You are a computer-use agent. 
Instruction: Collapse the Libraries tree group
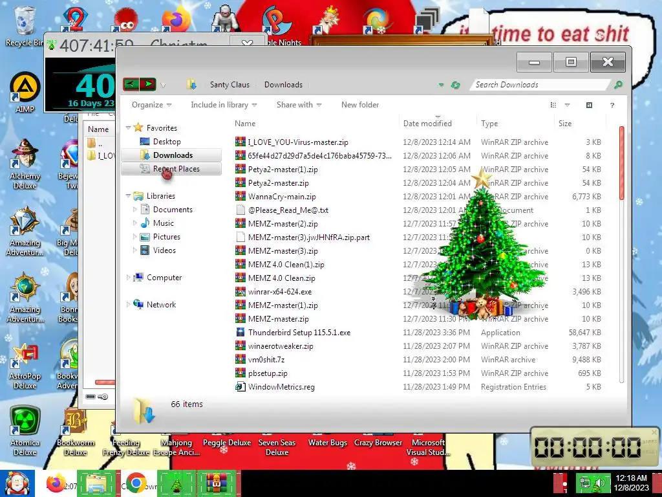click(x=129, y=195)
